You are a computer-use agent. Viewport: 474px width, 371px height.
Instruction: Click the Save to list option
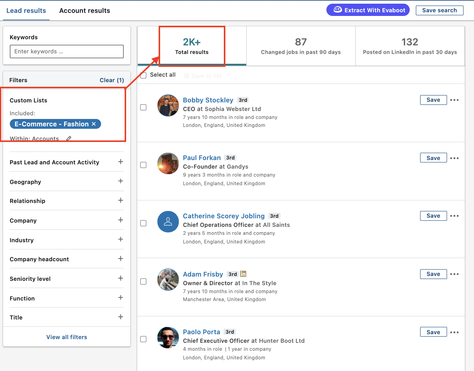tap(203, 76)
